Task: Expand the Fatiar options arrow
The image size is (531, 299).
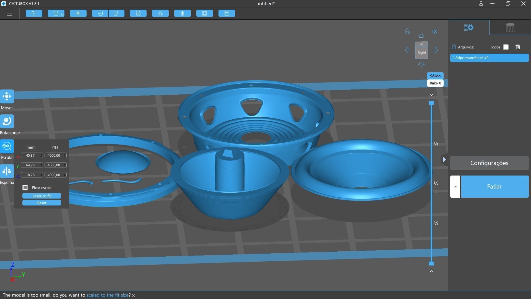Action: [455, 187]
